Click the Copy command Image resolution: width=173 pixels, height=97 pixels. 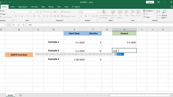coord(3,14)
